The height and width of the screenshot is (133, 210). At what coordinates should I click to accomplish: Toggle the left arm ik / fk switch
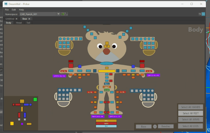(63, 71)
